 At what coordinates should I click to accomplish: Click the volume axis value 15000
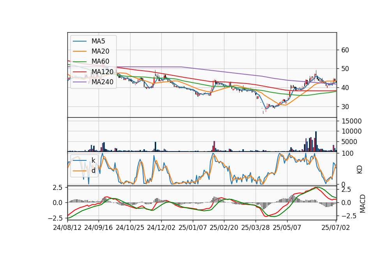(x=351, y=121)
